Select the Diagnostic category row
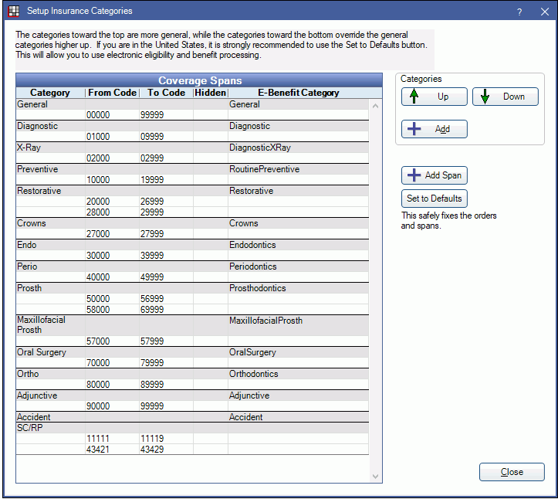The height and width of the screenshot is (499, 558). pos(192,126)
